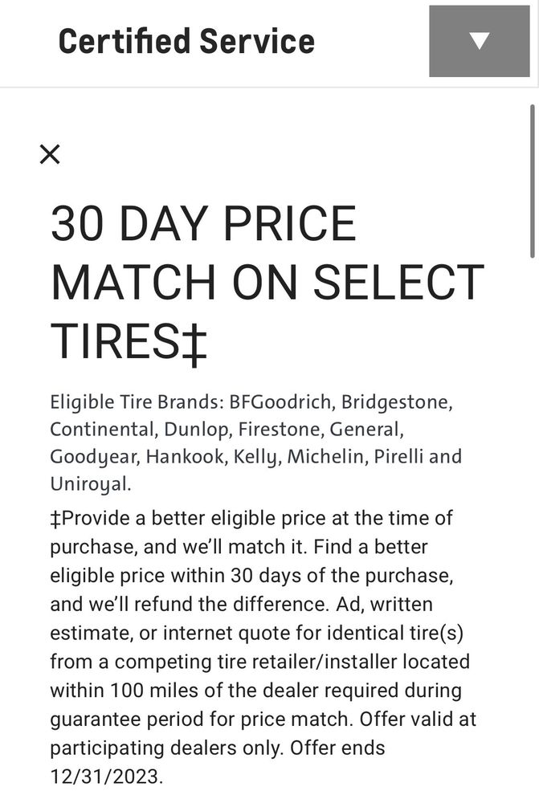Viewport: 539px width, 803px height.
Task: Click the offer end date 12/31/2023
Action: click(x=104, y=777)
